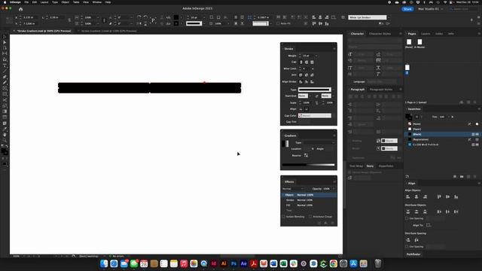Align stroke to center
Screen dimensions: 482x271
pyautogui.click(x=301, y=82)
